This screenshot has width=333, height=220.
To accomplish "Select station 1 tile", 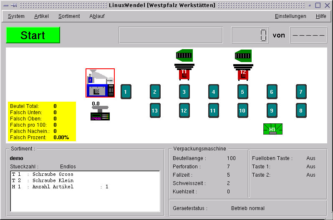I will pos(126,92).
